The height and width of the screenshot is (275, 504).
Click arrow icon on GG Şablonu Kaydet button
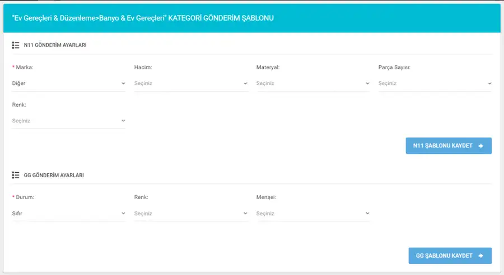pyautogui.click(x=481, y=256)
